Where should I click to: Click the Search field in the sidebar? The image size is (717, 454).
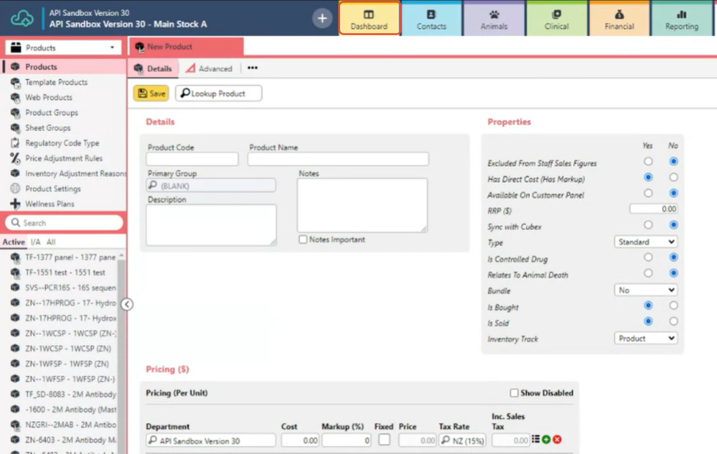[64, 223]
